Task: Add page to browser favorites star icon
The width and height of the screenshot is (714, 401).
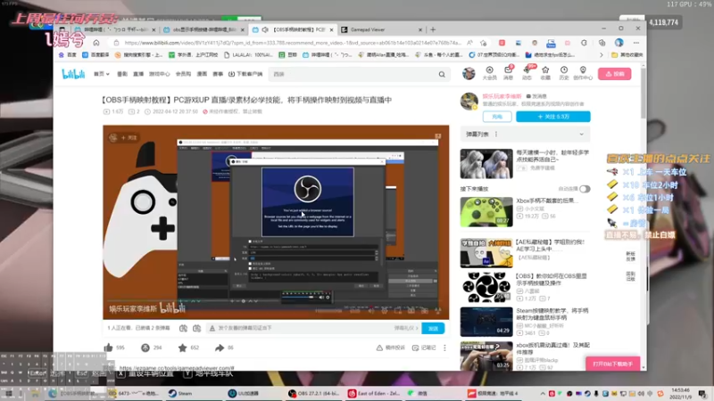Action: [x=483, y=43]
